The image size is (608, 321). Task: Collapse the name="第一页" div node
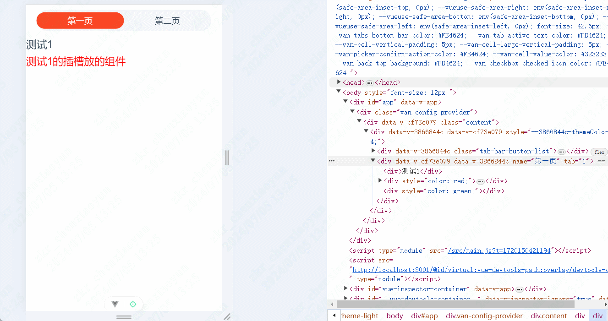coord(373,161)
